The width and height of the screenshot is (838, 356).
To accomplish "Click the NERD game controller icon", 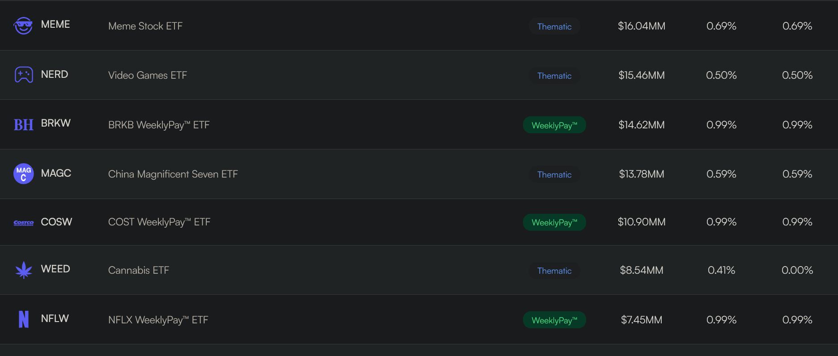I will point(24,75).
